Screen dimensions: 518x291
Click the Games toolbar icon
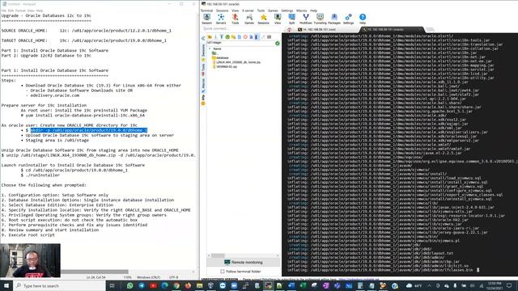coord(249,19)
